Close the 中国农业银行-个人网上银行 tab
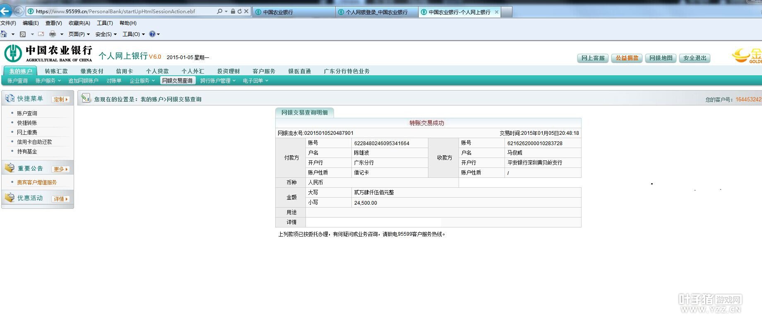This screenshot has width=762, height=330. click(497, 12)
